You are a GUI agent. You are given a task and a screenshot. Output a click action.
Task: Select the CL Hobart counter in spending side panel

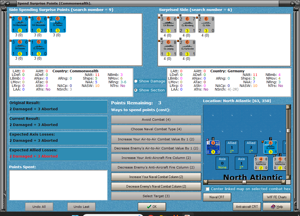pos(58,24)
